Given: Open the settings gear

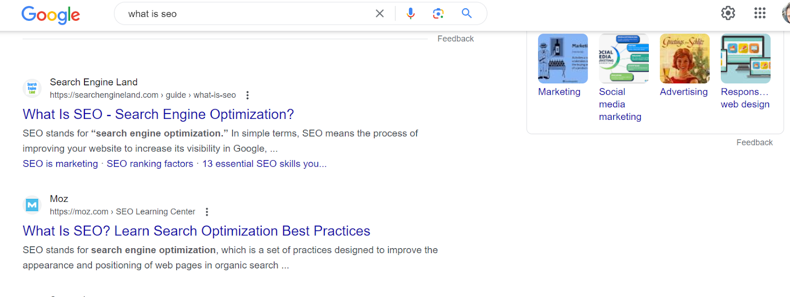Looking at the screenshot, I should coord(728,13).
